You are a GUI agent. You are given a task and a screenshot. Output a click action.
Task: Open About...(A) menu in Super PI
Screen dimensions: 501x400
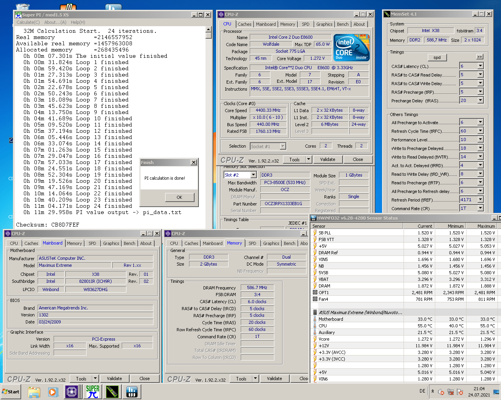(x=55, y=22)
